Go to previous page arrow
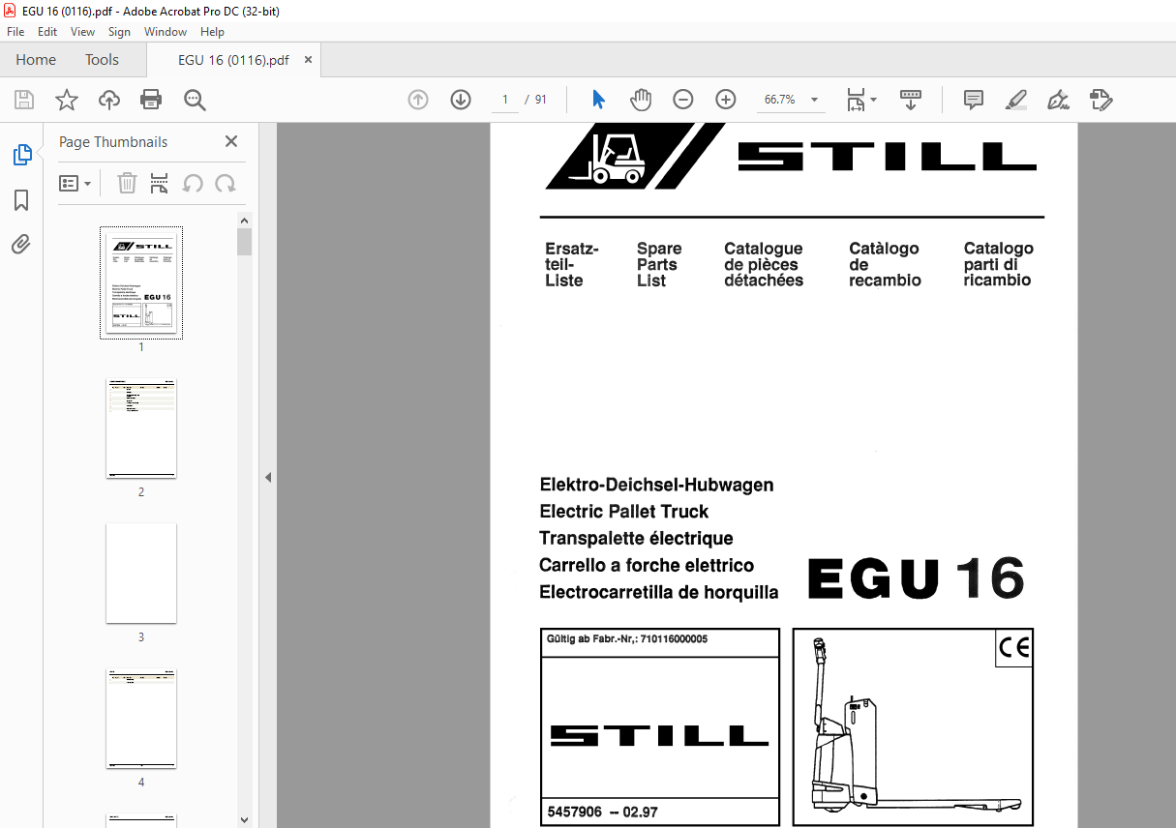The image size is (1176, 828). (x=418, y=100)
